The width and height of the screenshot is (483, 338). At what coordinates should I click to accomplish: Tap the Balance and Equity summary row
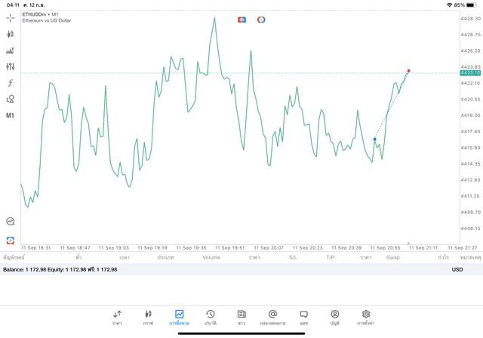(x=60, y=269)
